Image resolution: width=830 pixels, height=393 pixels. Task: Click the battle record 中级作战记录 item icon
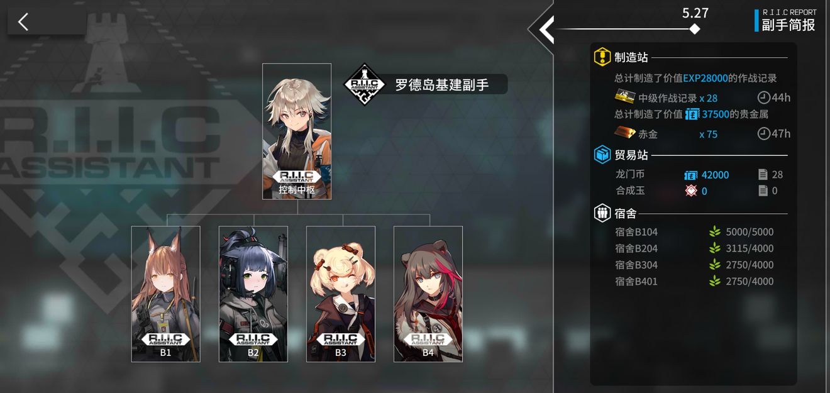click(624, 97)
